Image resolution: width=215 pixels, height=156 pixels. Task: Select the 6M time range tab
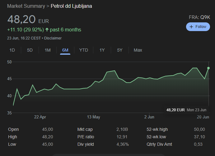coord(65,50)
